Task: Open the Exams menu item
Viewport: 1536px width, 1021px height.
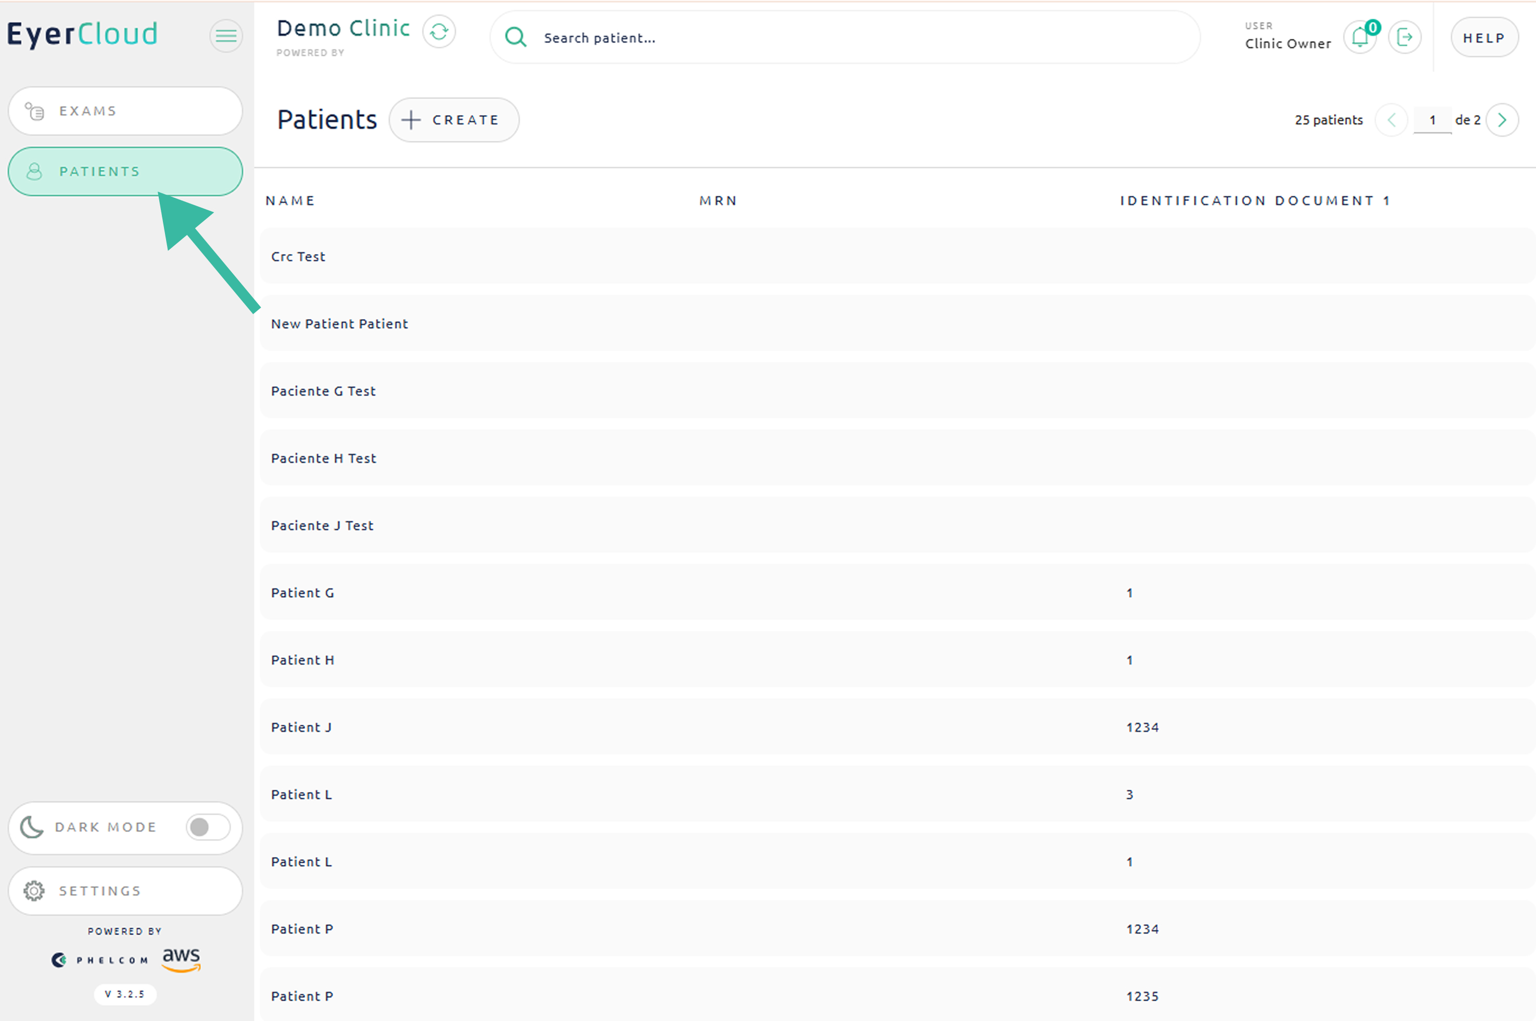Action: (x=125, y=111)
